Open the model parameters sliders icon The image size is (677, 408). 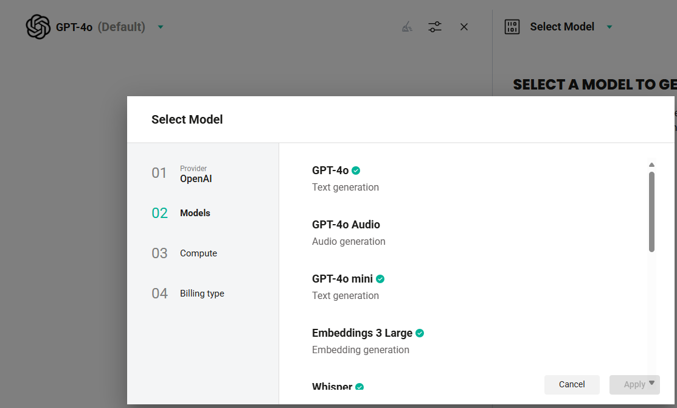point(435,27)
